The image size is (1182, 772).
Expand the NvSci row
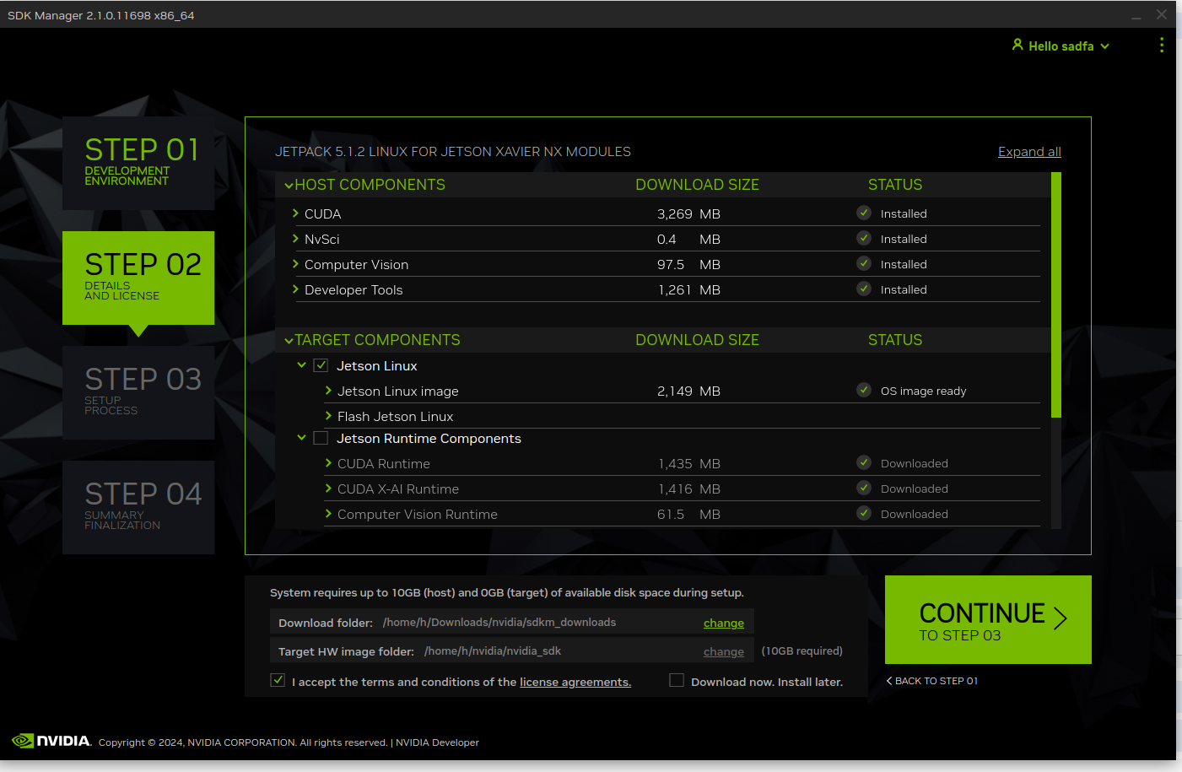coord(295,239)
